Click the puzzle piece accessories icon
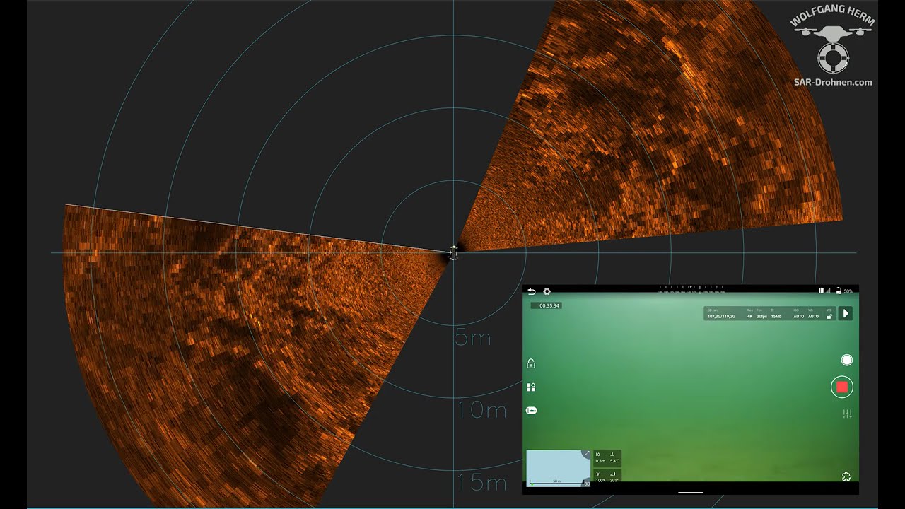 click(846, 476)
